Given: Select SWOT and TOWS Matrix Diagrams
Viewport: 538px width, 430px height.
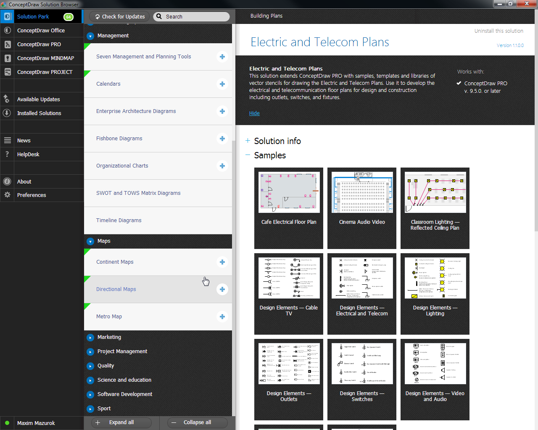Looking at the screenshot, I should tap(158, 193).
